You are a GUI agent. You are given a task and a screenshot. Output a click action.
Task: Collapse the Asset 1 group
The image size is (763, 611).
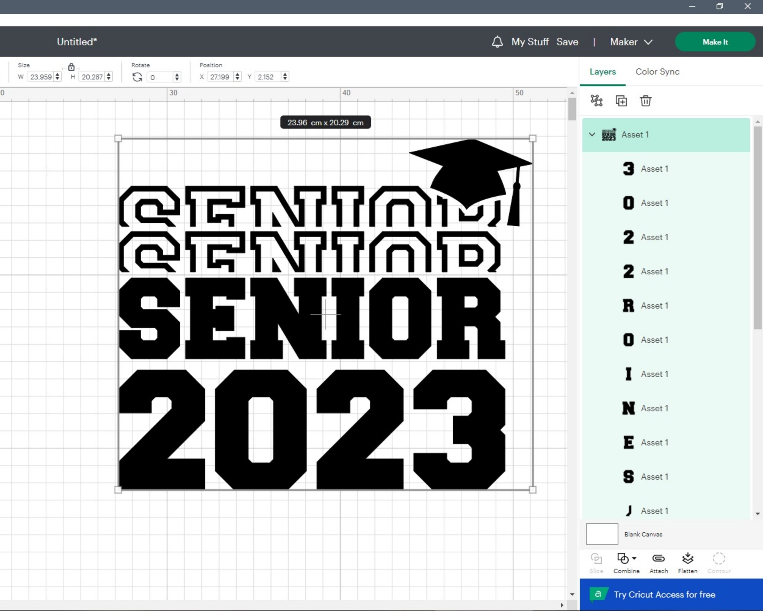[592, 135]
